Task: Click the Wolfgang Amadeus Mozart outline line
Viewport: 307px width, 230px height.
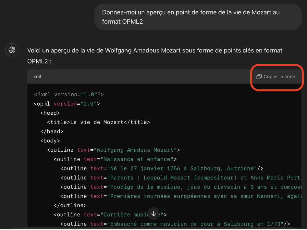Action: tap(114, 150)
